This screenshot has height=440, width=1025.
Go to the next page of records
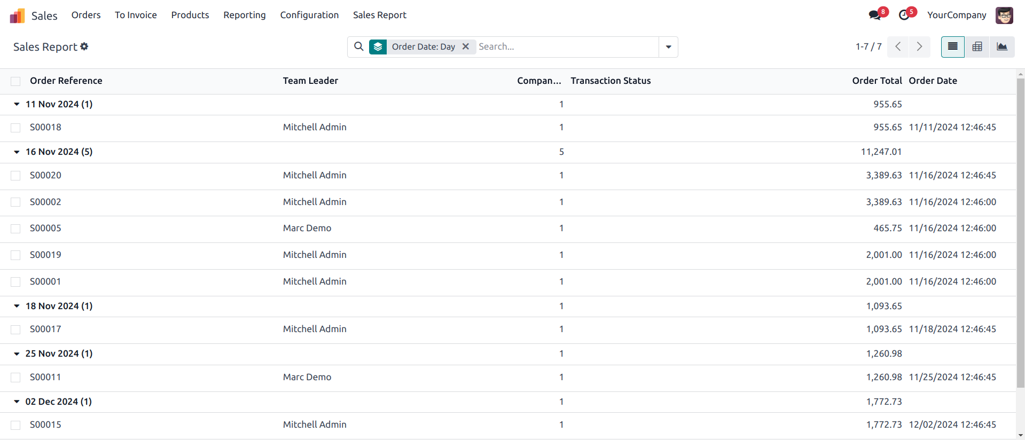coord(919,46)
